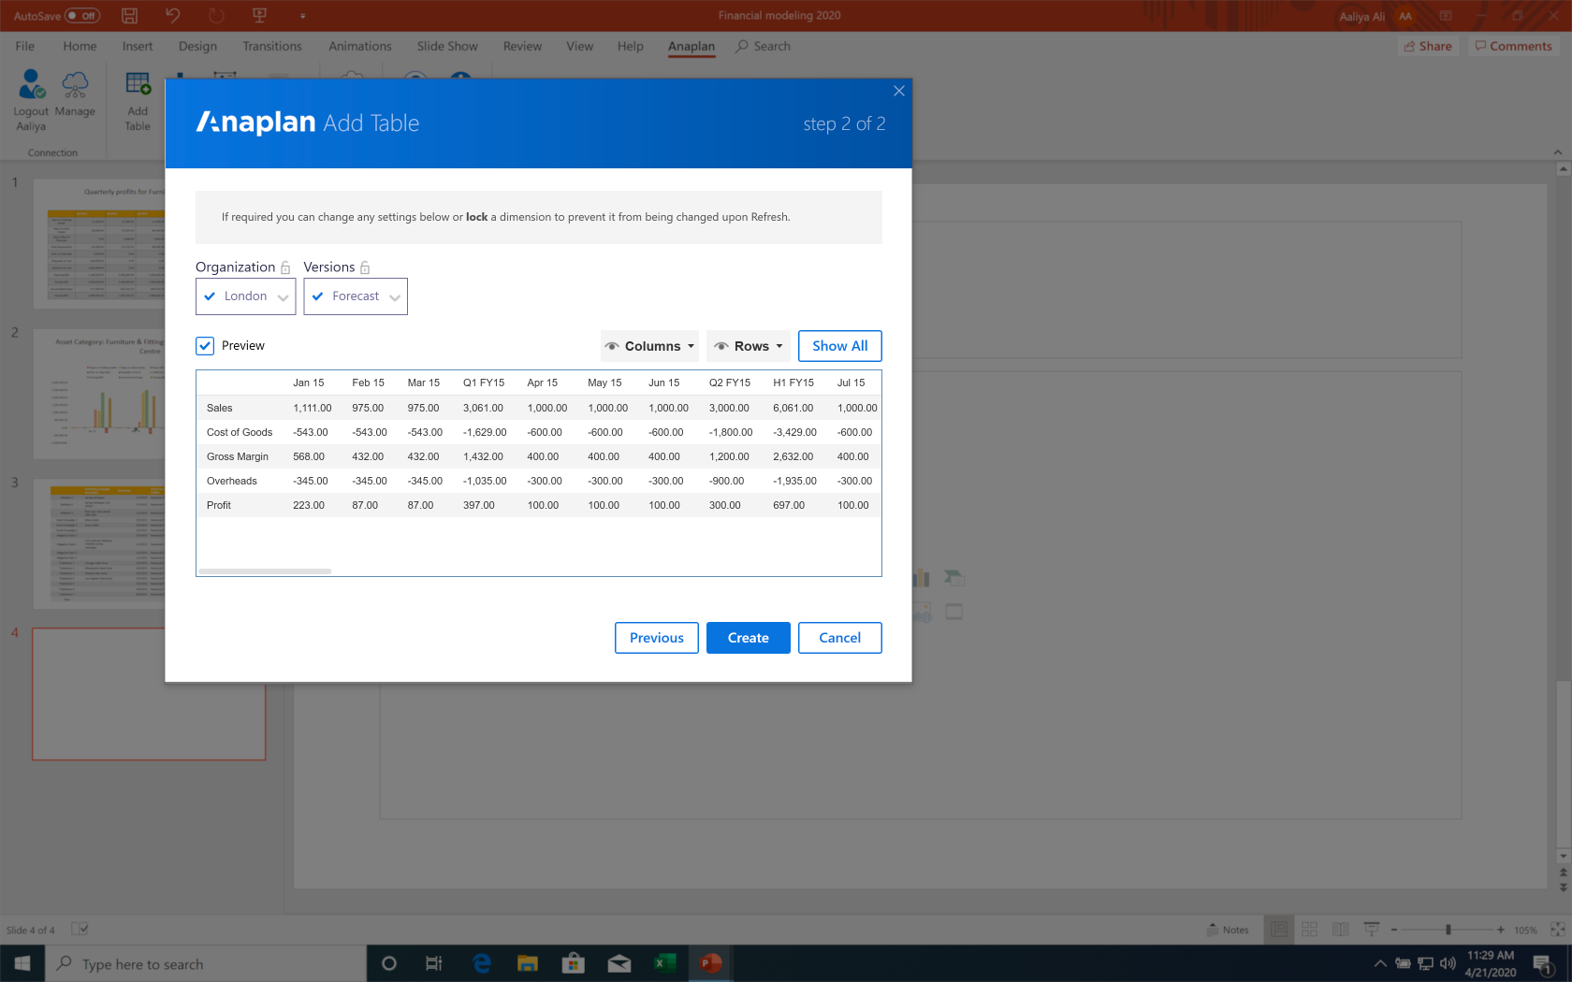Fit slide to current window icon
The width and height of the screenshot is (1572, 982).
(1558, 930)
